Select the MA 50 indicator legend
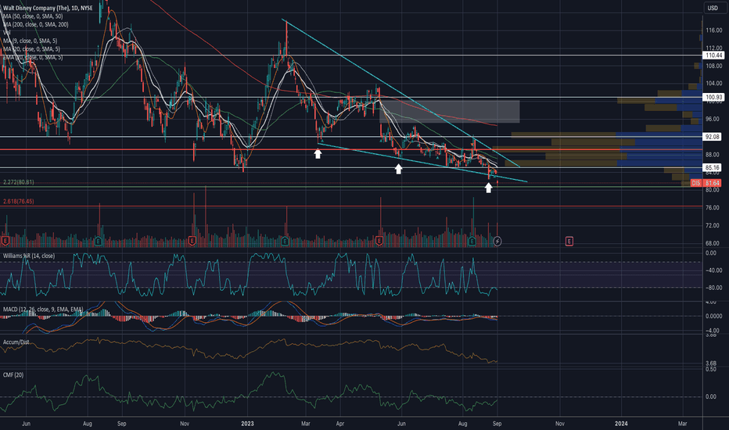Image resolution: width=729 pixels, height=430 pixels. (33, 16)
